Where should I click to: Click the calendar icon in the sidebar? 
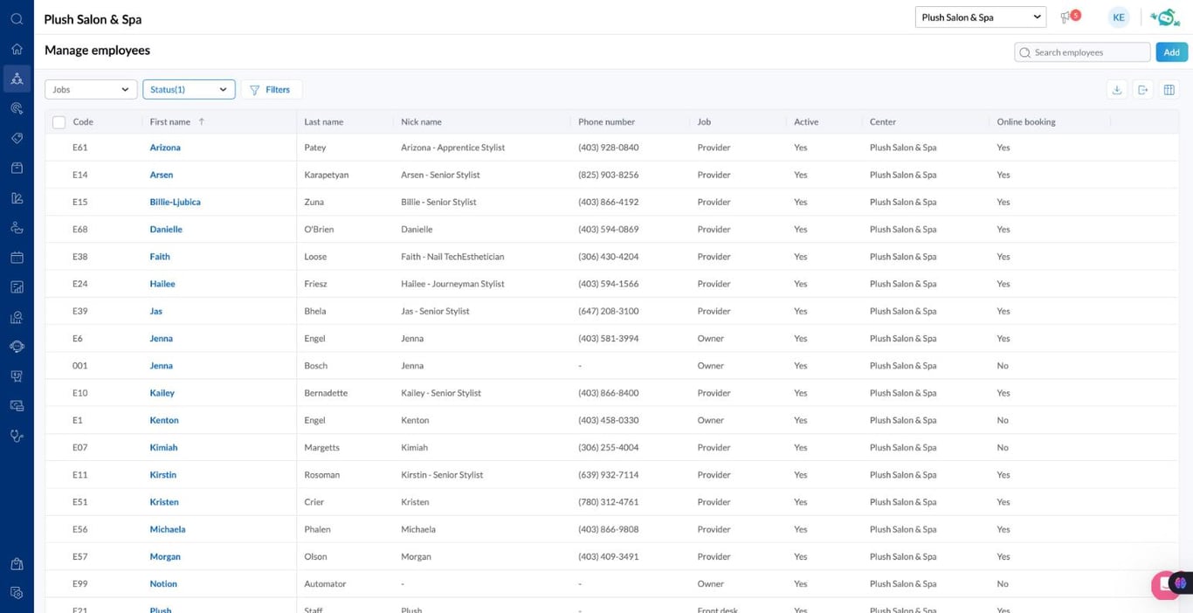17,258
